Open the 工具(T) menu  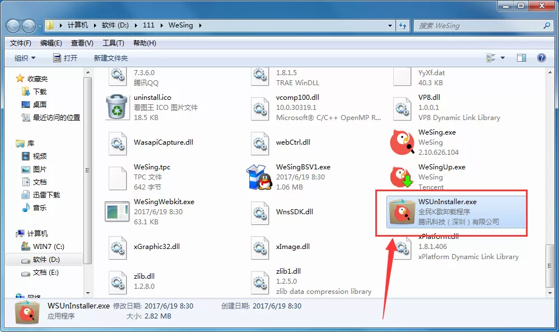113,43
